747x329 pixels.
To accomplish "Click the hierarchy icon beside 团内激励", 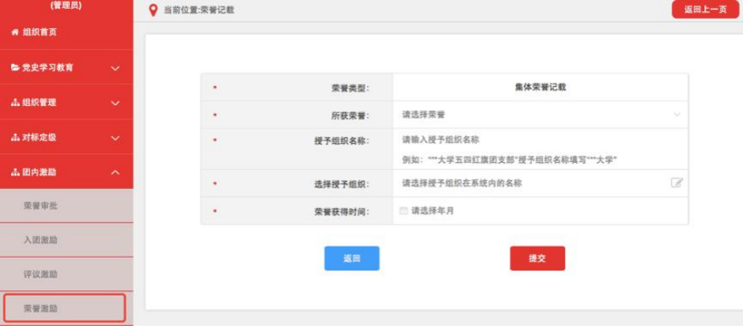I will [x=15, y=172].
